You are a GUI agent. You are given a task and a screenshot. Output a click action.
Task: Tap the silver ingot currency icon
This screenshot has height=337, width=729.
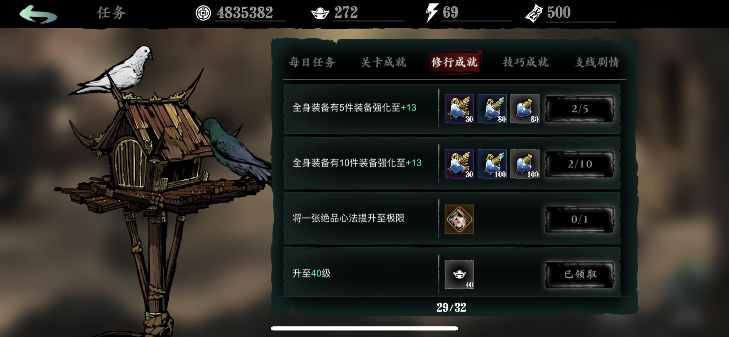320,14
